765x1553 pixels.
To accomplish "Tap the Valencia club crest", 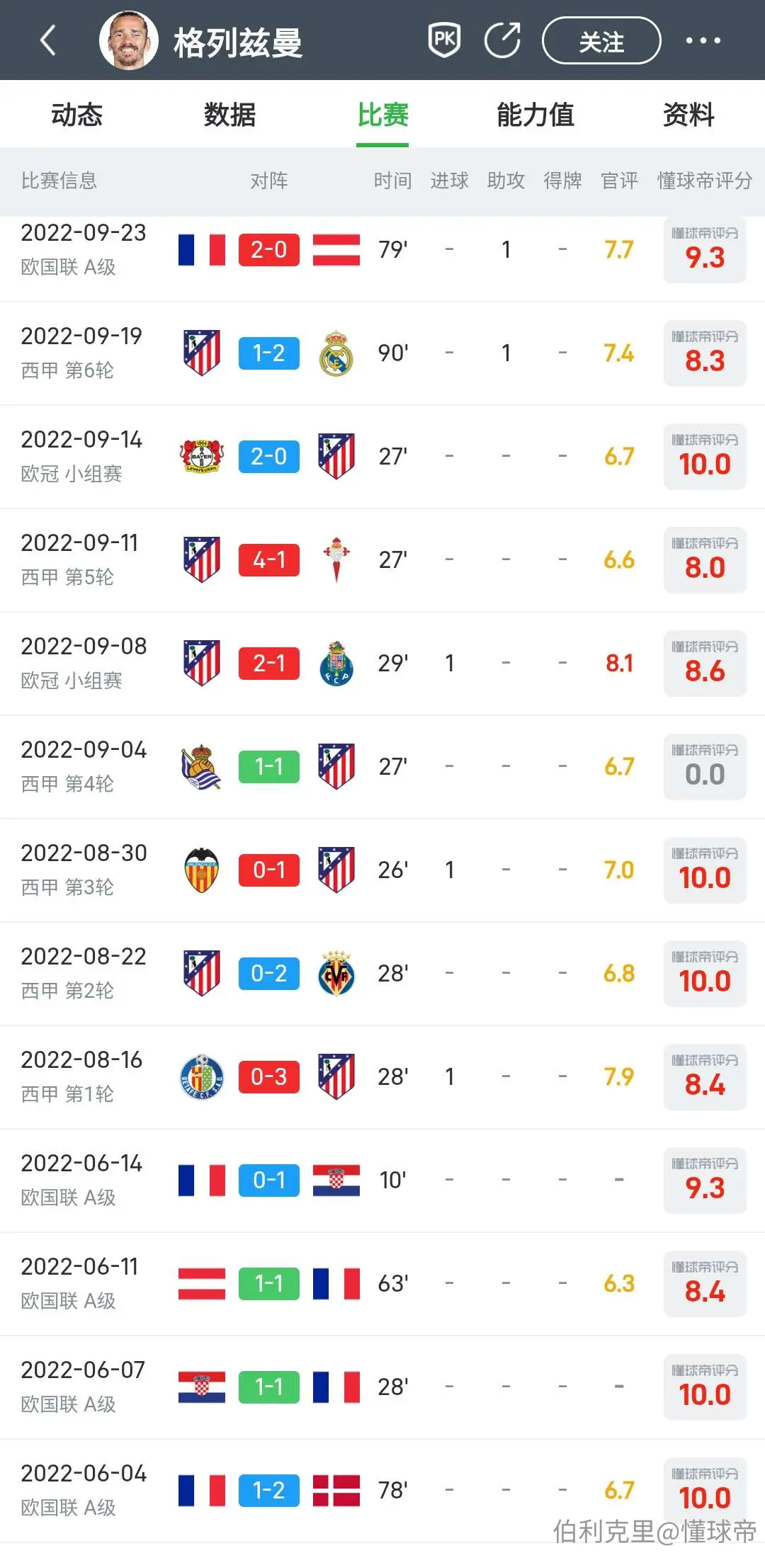I will 202,870.
